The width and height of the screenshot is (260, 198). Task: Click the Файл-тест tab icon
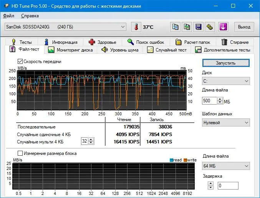(x=12, y=49)
